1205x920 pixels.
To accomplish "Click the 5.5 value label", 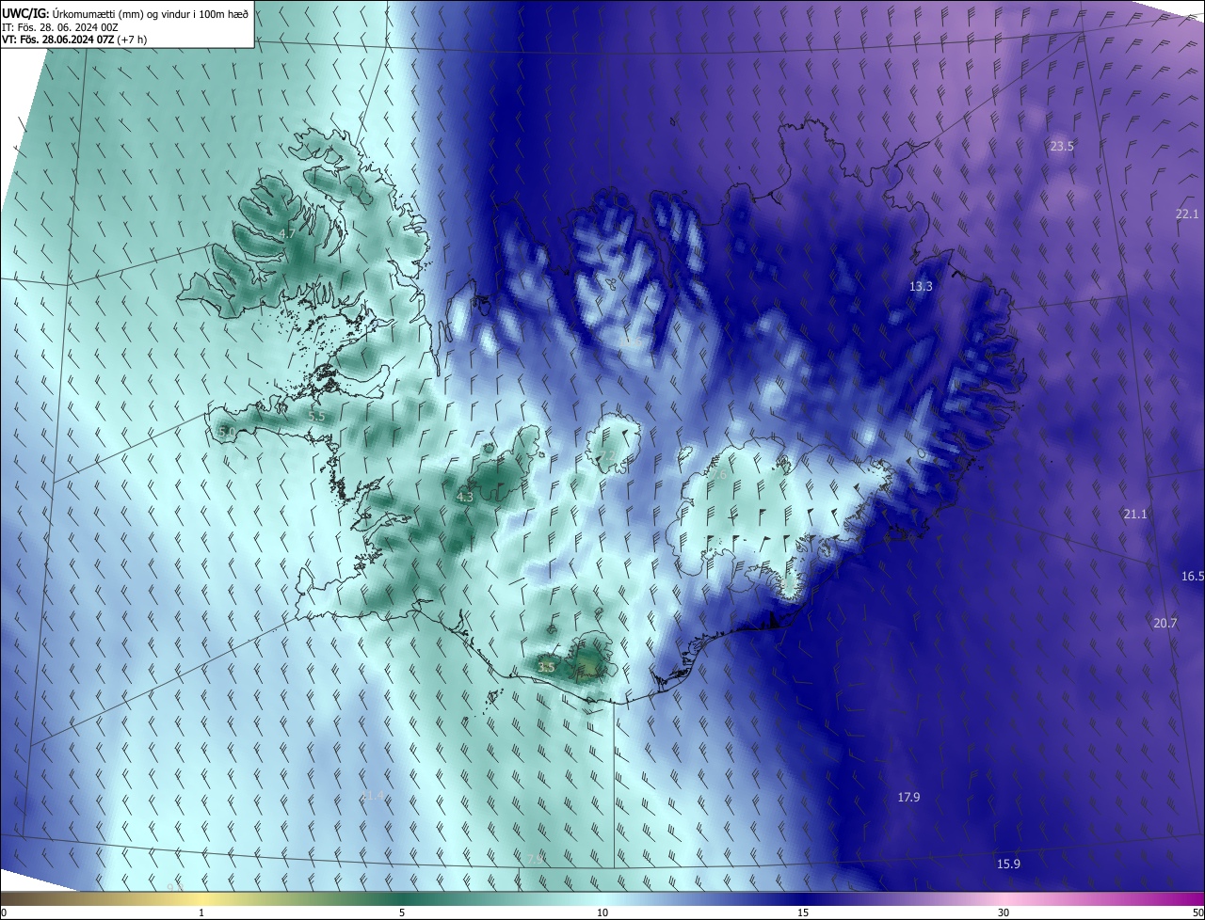I will [x=316, y=415].
